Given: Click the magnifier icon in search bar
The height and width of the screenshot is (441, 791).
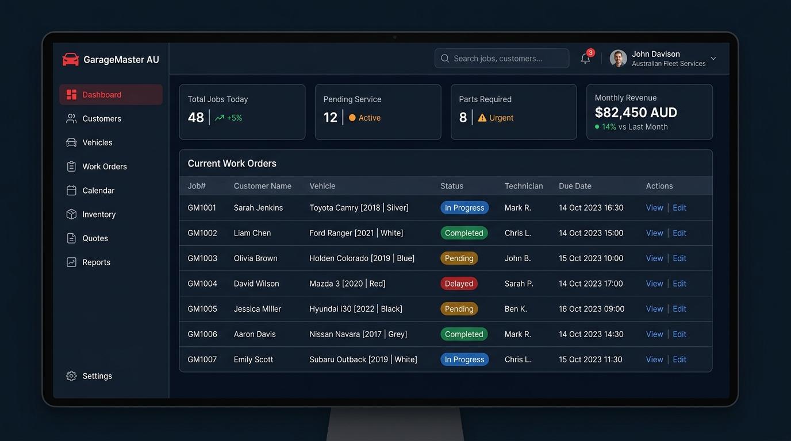Looking at the screenshot, I should [445, 59].
